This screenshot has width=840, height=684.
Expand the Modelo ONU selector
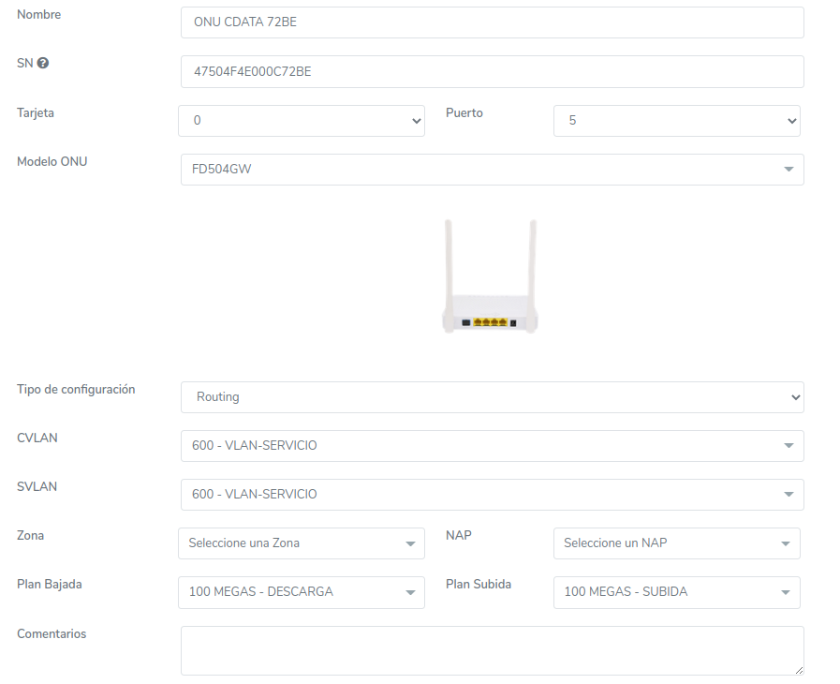[492, 170]
